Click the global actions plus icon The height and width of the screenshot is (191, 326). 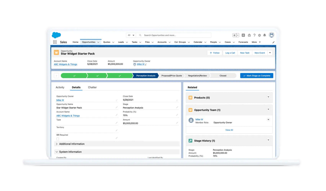coord(243,35)
